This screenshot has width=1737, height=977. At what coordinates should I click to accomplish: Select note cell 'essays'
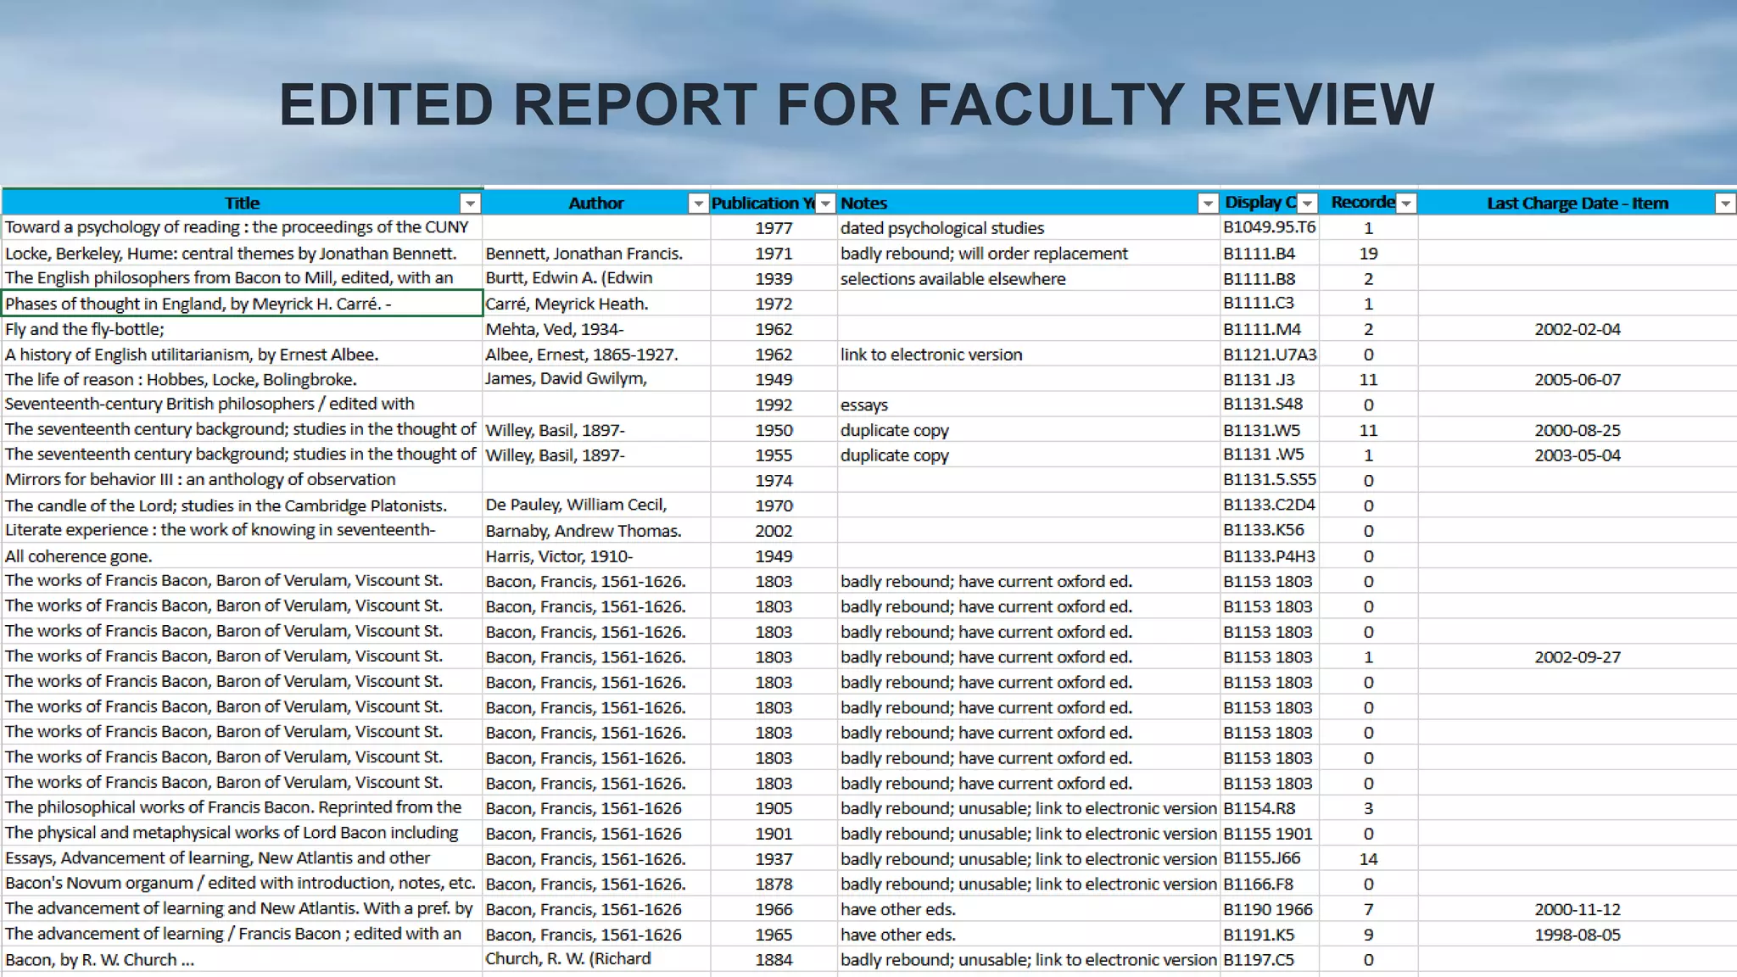[x=1029, y=405]
